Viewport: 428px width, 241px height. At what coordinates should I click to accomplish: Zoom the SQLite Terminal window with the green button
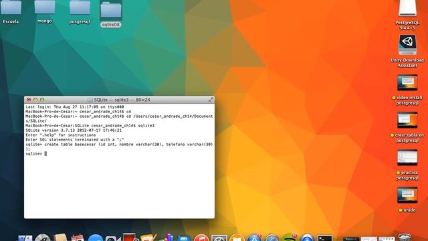coord(42,100)
